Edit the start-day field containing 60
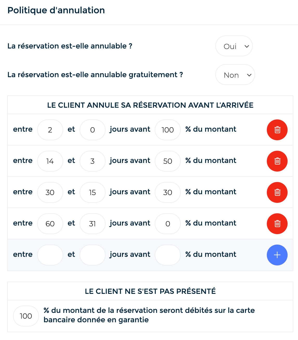298x340 pixels. (50, 224)
